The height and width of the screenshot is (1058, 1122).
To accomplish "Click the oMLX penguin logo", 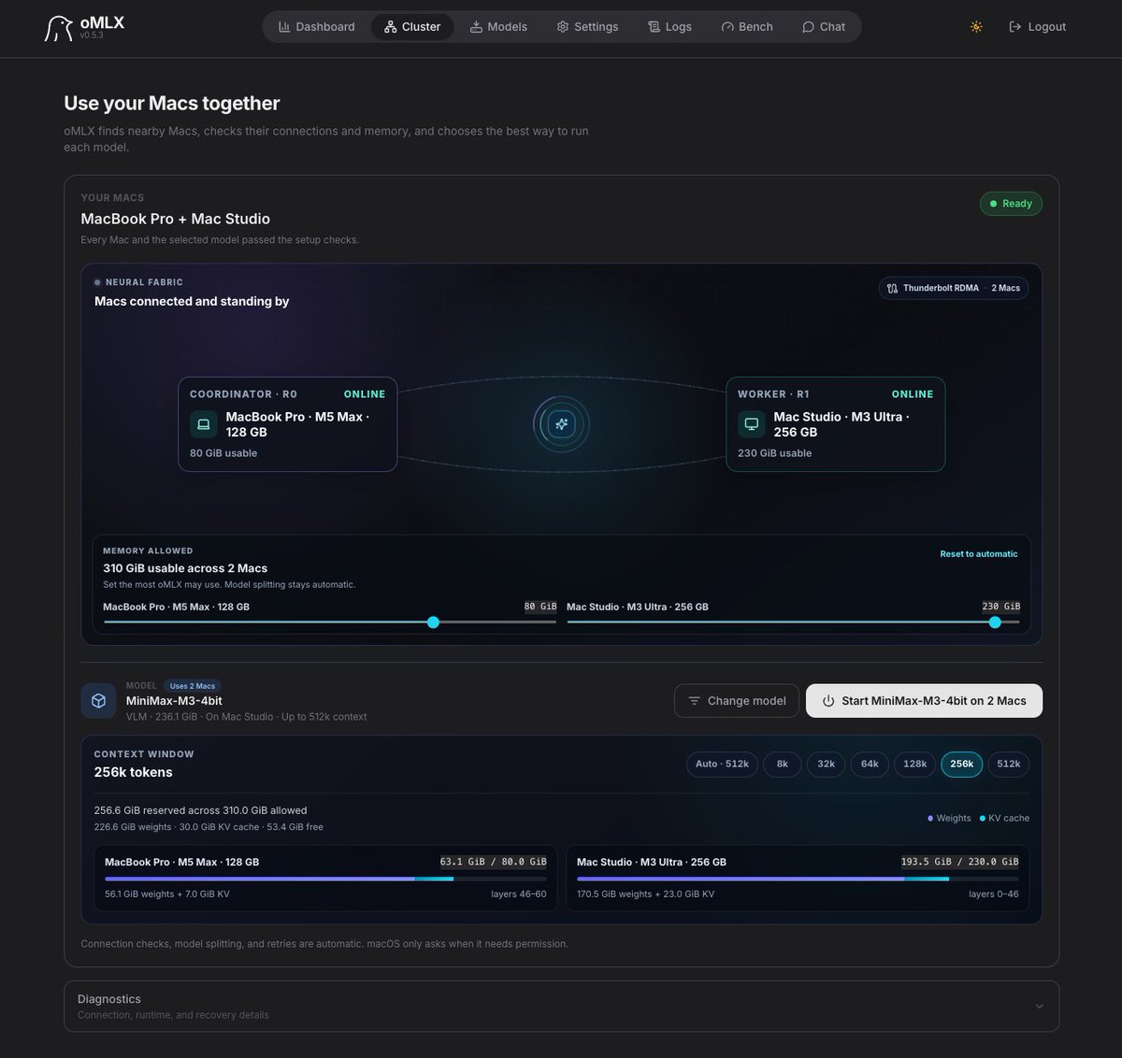I will click(x=58, y=28).
